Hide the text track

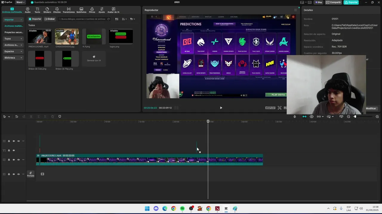pos(13,150)
